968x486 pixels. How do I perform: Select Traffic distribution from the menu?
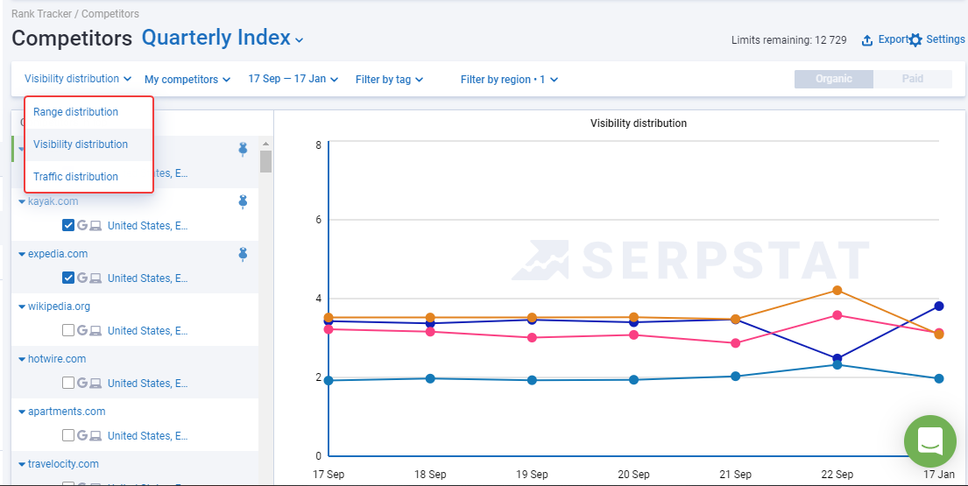coord(88,176)
